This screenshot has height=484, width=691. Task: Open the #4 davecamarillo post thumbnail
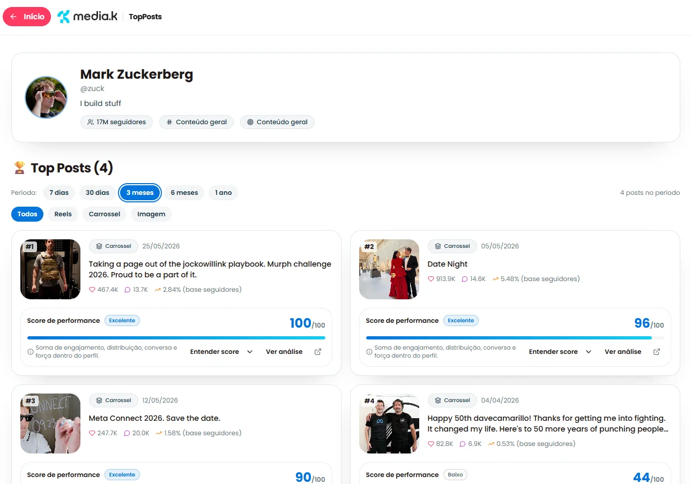(x=389, y=424)
